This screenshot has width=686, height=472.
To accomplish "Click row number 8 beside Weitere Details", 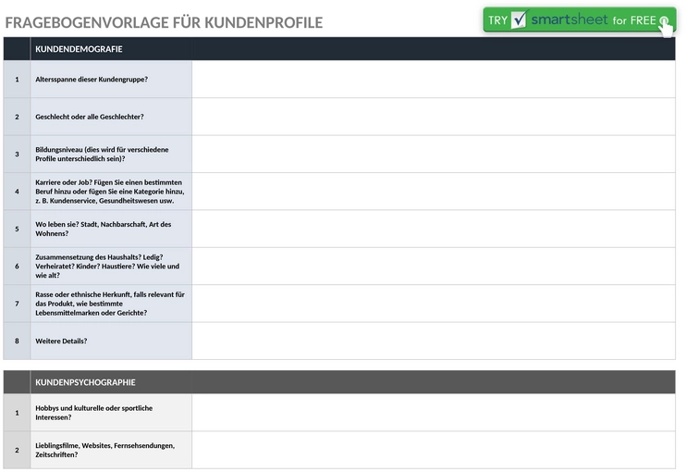I will point(17,342).
